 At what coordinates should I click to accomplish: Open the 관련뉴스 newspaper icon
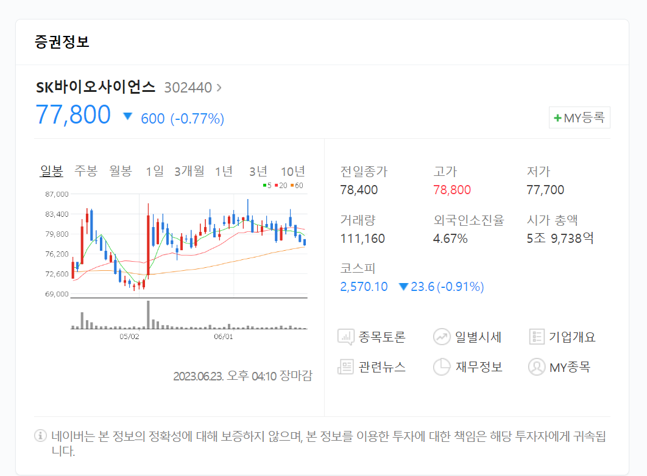coord(346,367)
